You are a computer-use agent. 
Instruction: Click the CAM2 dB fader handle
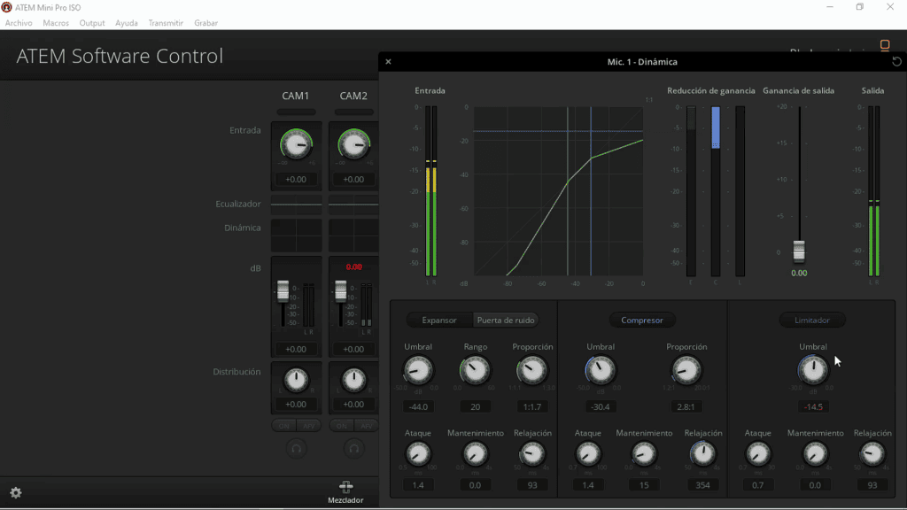point(341,290)
